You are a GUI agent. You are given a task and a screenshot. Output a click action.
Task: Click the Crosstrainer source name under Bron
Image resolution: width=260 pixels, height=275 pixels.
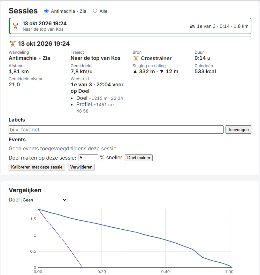pyautogui.click(x=156, y=58)
